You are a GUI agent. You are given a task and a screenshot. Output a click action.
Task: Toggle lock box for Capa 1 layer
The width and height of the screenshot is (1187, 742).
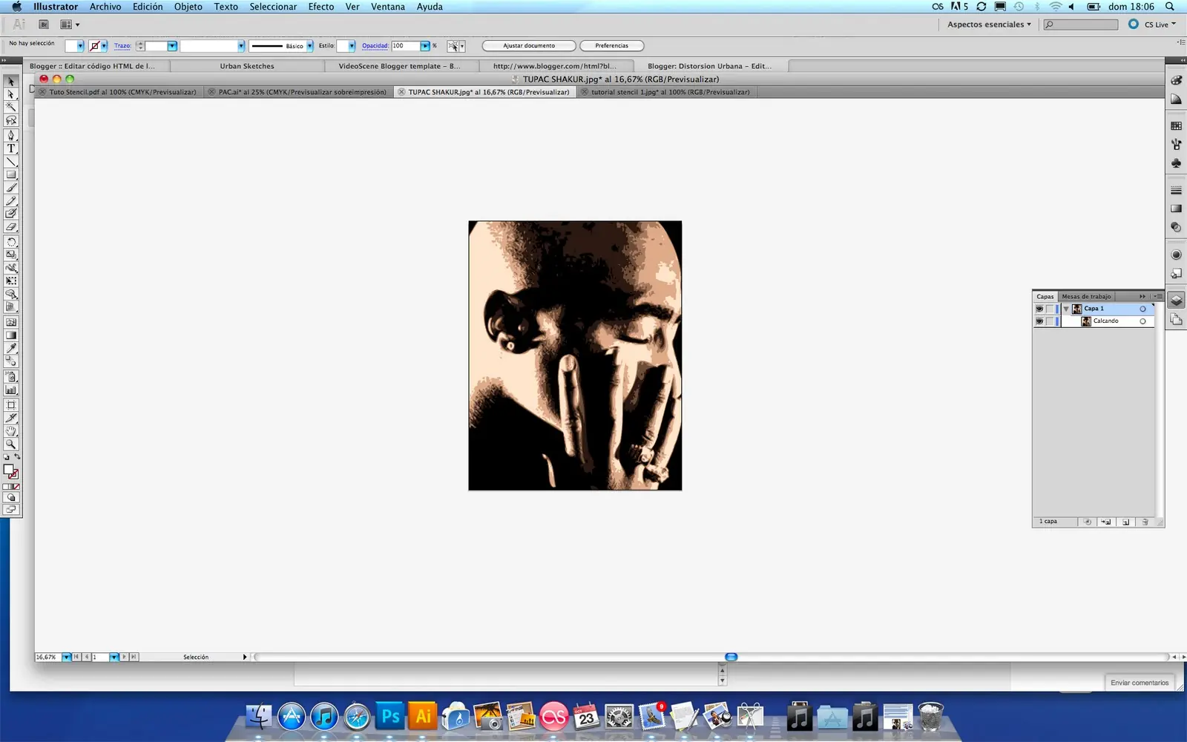[1050, 309]
